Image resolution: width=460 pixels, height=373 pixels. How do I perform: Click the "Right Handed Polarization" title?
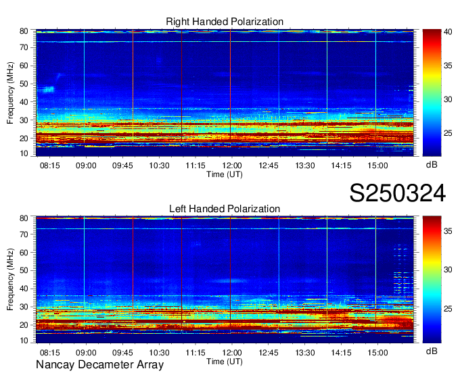[x=225, y=22]
